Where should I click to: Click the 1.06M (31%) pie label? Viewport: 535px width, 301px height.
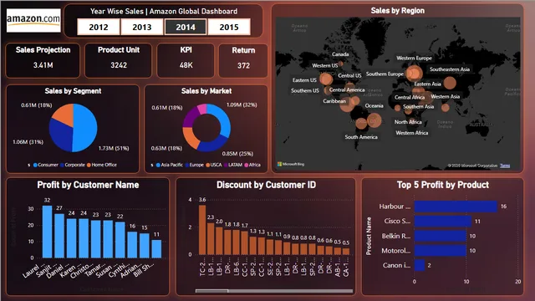28,141
